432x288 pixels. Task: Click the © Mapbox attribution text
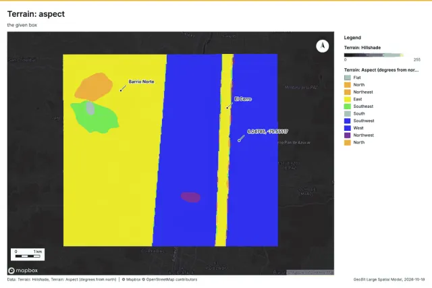point(131,279)
